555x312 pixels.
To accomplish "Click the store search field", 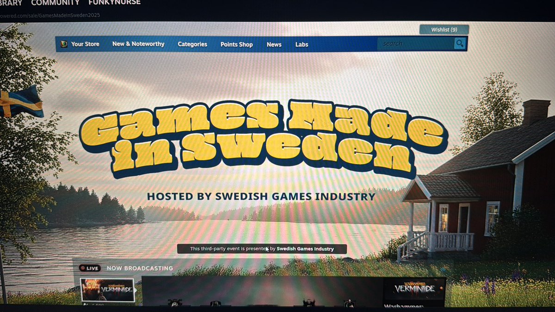I will (415, 43).
